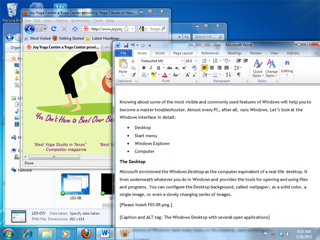Click the Text Effects icon
320x240 pixels.
(x=144, y=75)
